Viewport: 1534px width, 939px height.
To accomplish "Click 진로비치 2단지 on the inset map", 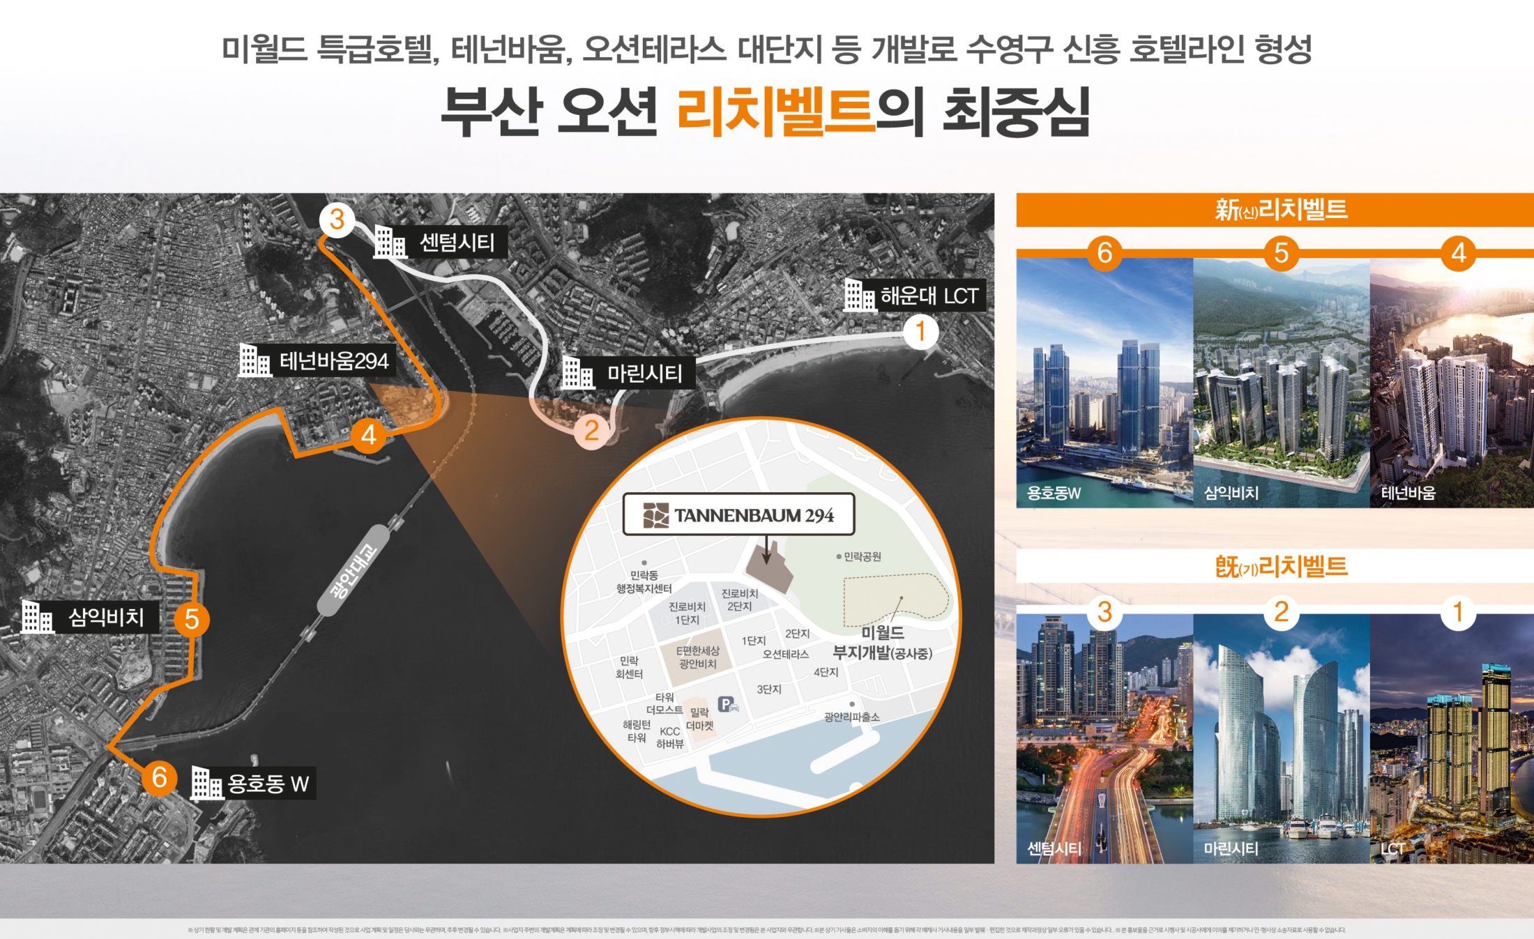I will tap(739, 600).
